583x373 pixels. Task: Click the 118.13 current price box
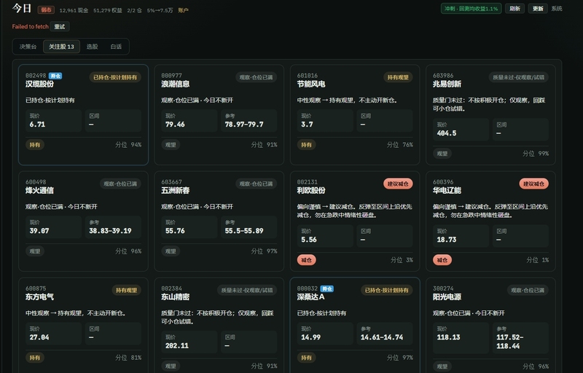[461, 338]
